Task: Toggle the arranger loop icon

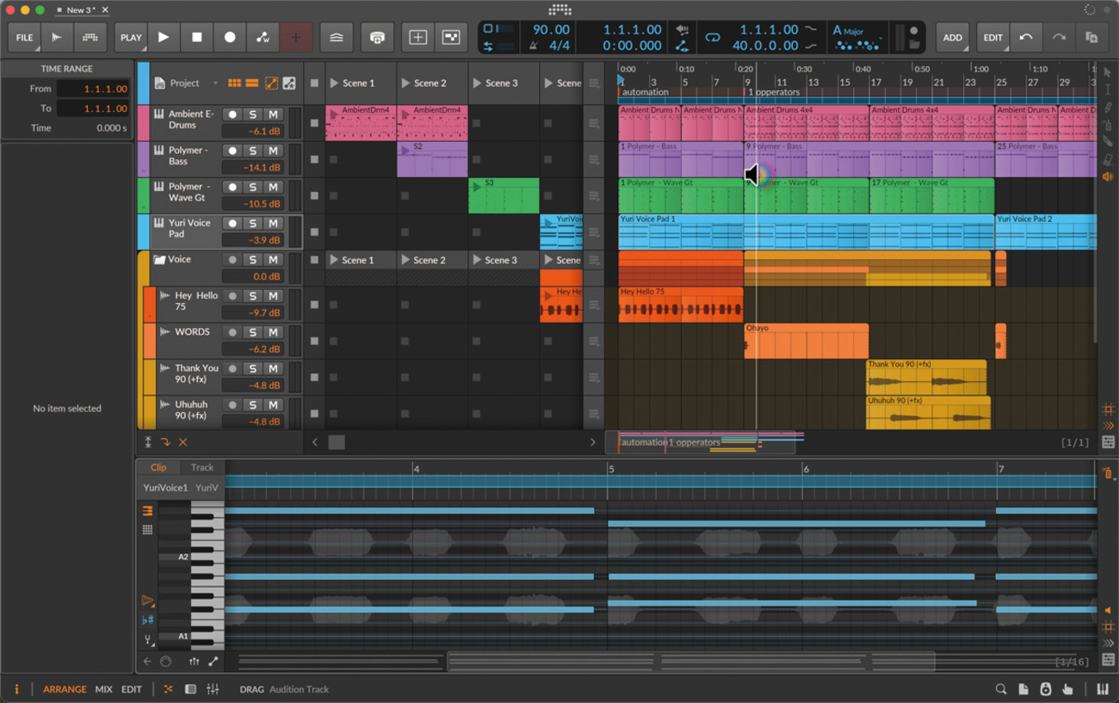Action: [713, 38]
